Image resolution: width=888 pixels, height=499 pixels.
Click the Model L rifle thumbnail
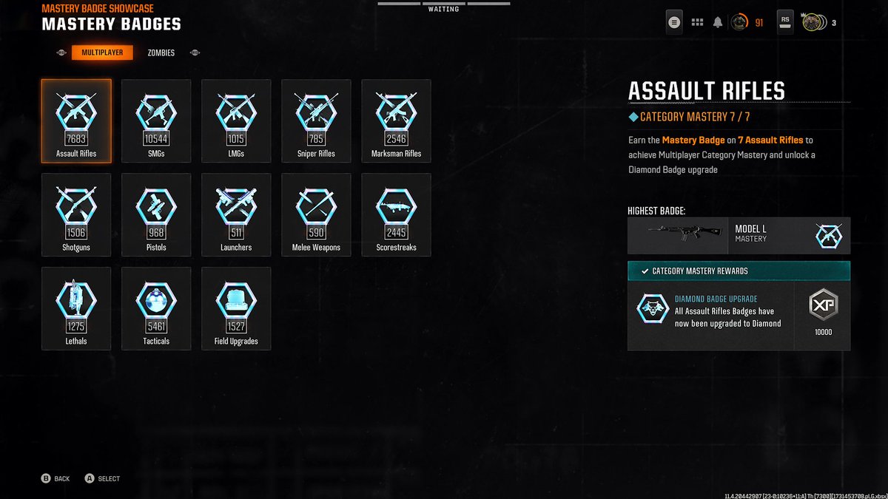[677, 235]
